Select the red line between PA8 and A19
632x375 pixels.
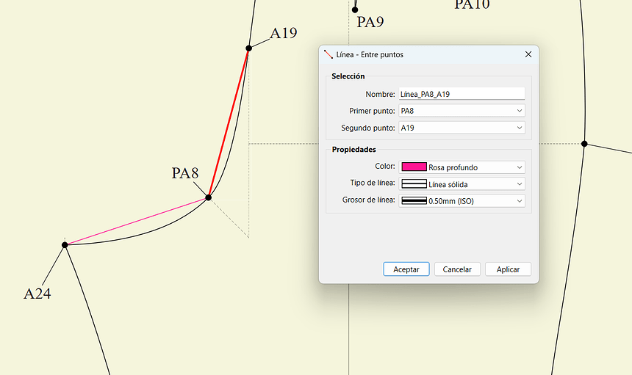coord(229,122)
